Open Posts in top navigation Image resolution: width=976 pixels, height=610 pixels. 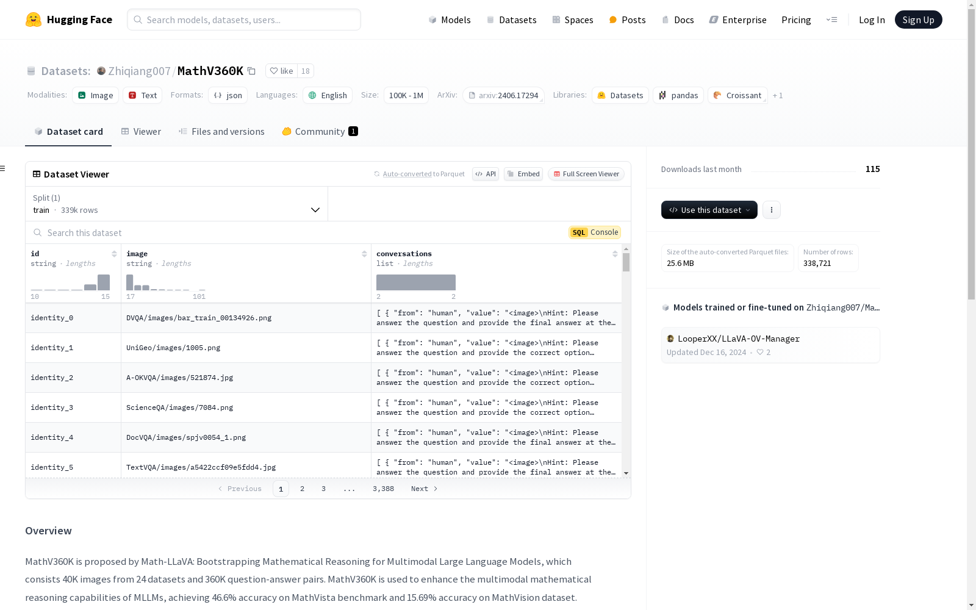click(x=627, y=20)
